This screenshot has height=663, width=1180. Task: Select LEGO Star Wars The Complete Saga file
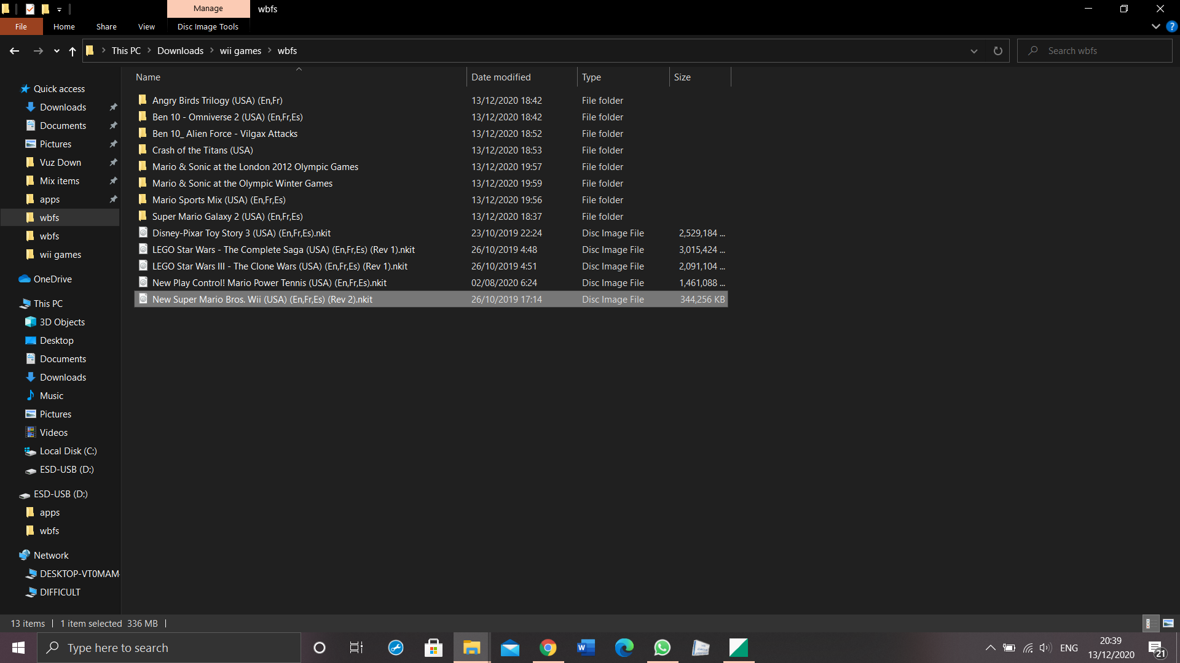431,249
